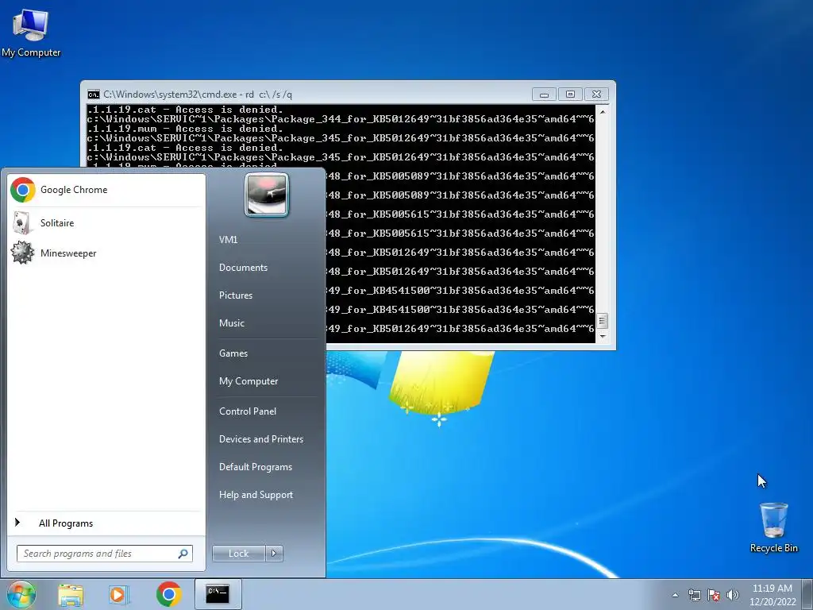The width and height of the screenshot is (813, 610).
Task: Open My Computer from the Start menu
Action: click(x=249, y=381)
